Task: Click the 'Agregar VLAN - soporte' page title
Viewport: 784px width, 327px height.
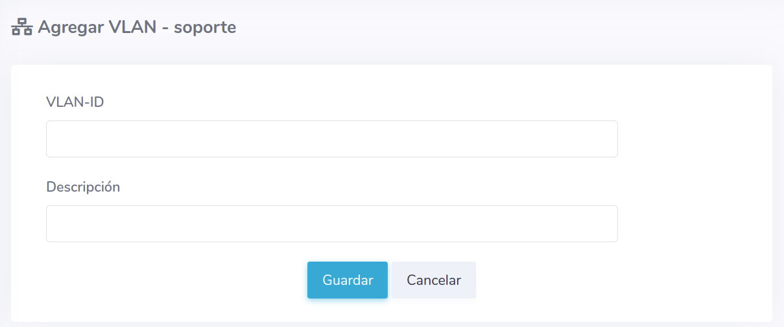Action: click(137, 28)
